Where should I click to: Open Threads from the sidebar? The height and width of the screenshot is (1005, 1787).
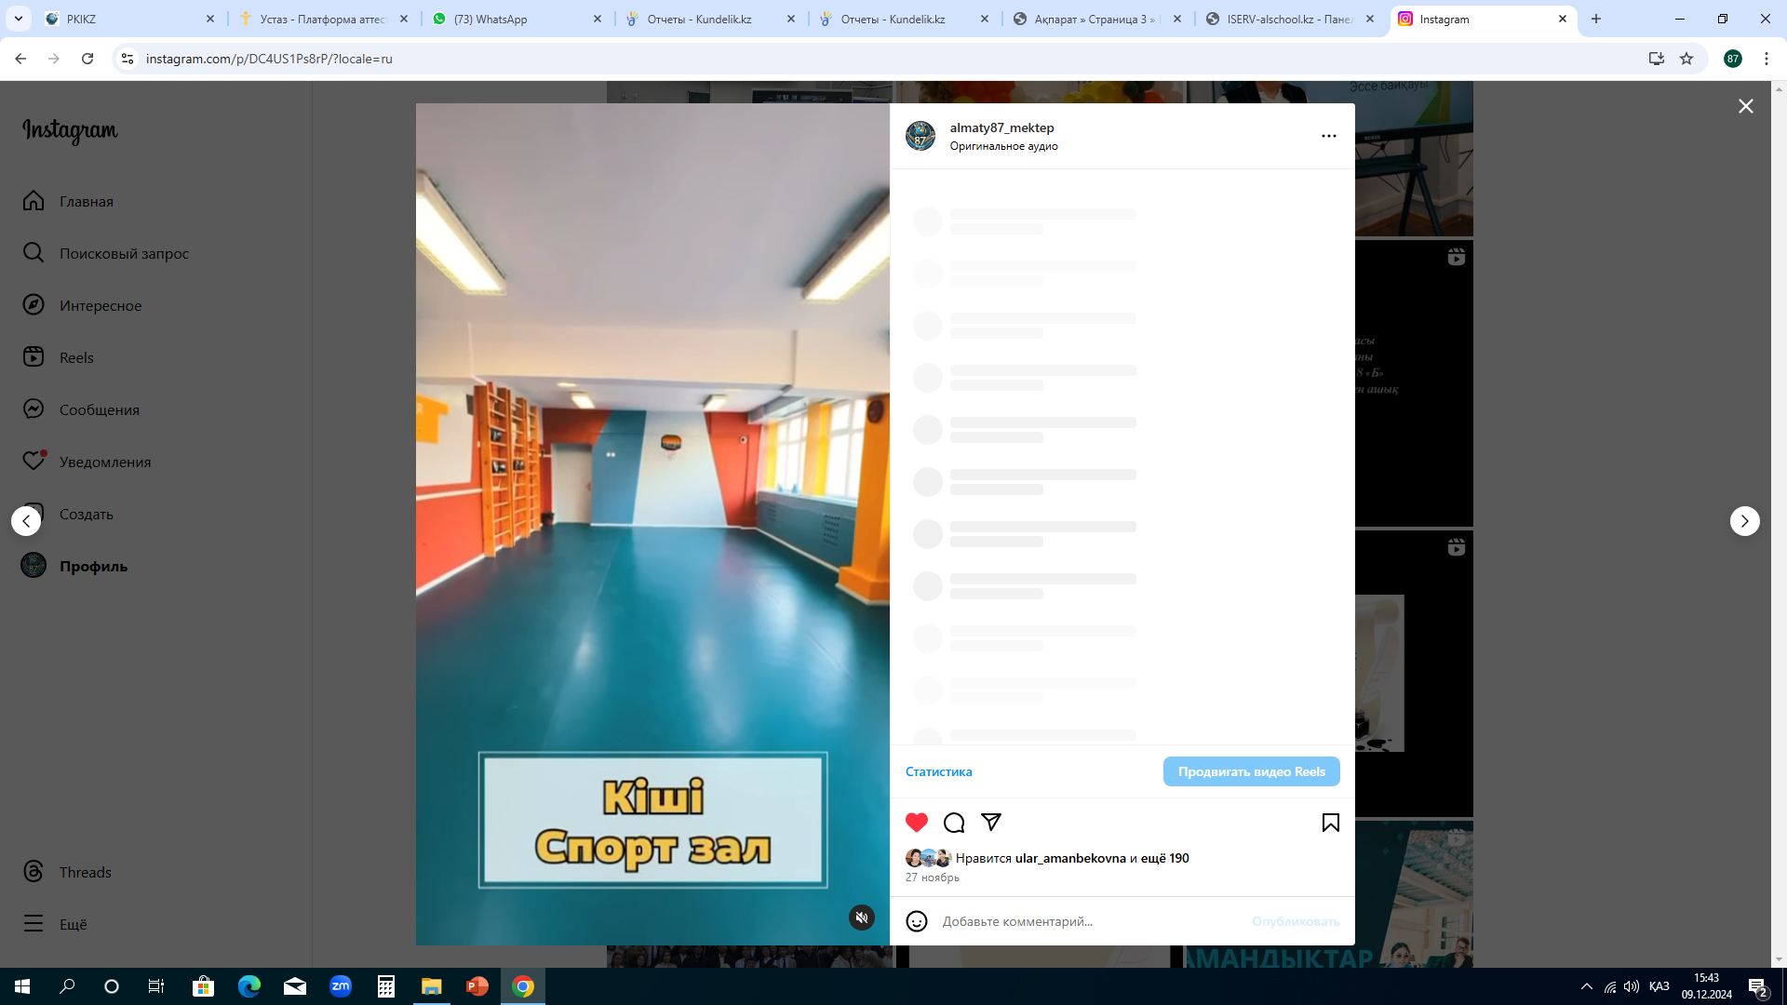(67, 872)
